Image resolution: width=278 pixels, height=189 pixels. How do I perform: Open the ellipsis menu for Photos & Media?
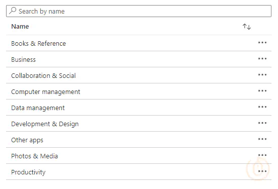point(262,155)
